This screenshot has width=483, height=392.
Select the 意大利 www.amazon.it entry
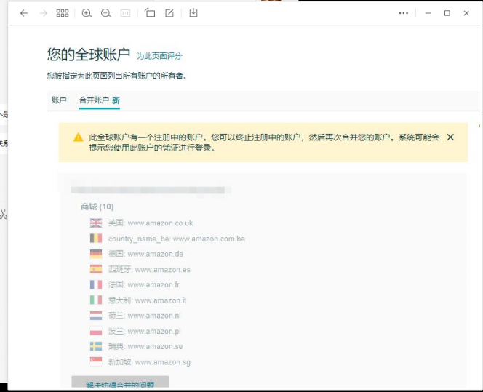click(x=138, y=300)
